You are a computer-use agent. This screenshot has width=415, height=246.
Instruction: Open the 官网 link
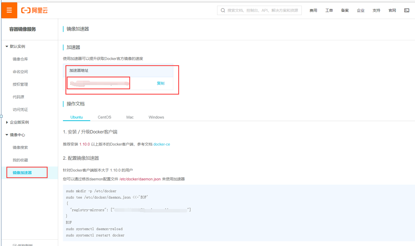[392, 10]
